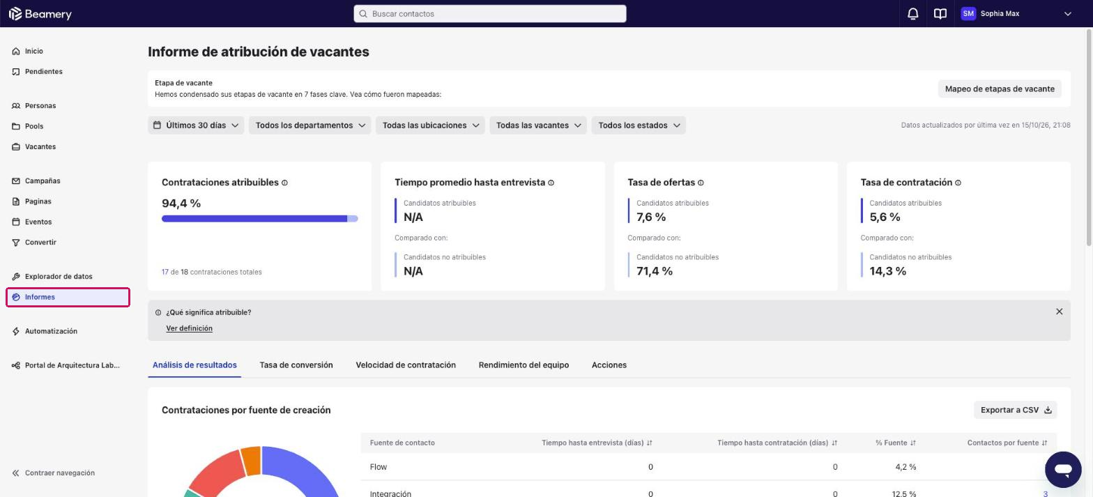Viewport: 1093px width, 497px height.
Task: Sort by Tiempo hasta contratación (días)
Action: (x=777, y=443)
